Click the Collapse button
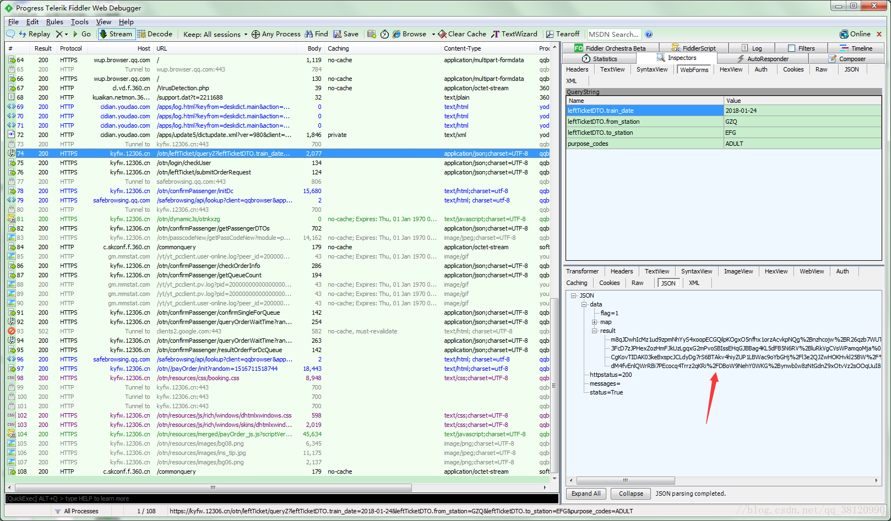 631,493
